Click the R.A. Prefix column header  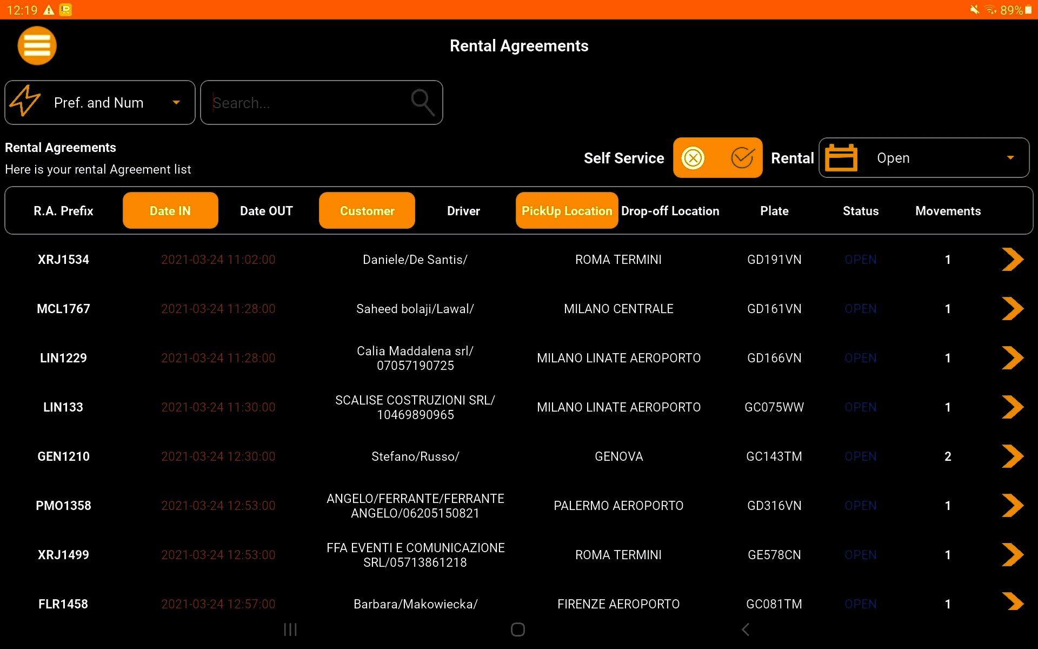pos(63,211)
